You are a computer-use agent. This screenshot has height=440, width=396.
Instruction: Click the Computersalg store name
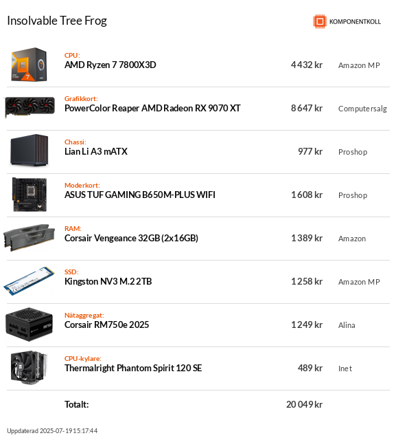click(x=362, y=109)
